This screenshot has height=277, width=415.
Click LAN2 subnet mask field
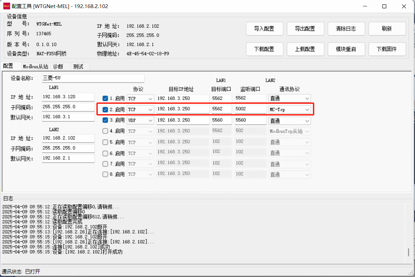[x=68, y=148]
